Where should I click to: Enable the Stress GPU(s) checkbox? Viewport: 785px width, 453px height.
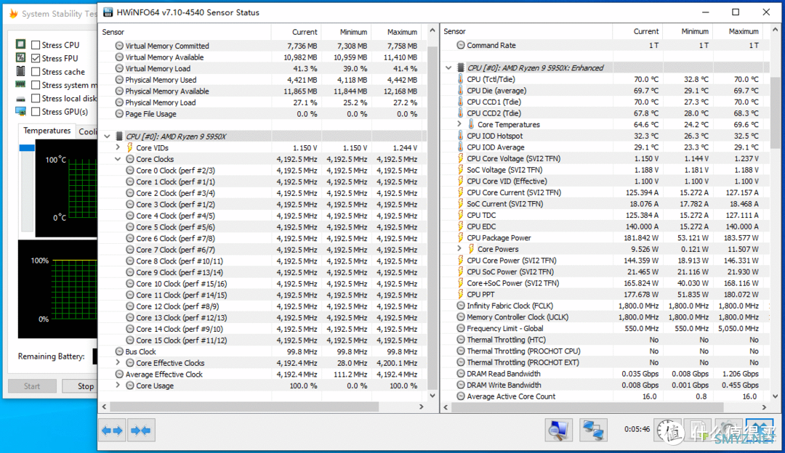coord(36,112)
